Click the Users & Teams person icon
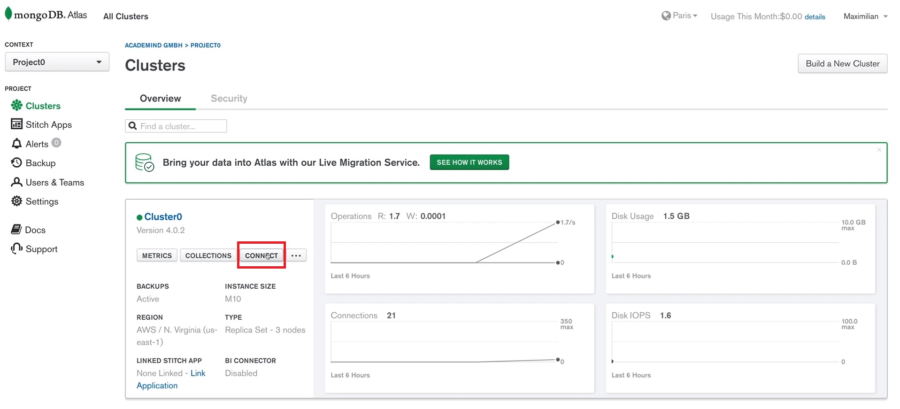Screen dimensions: 900x409 (x=17, y=182)
